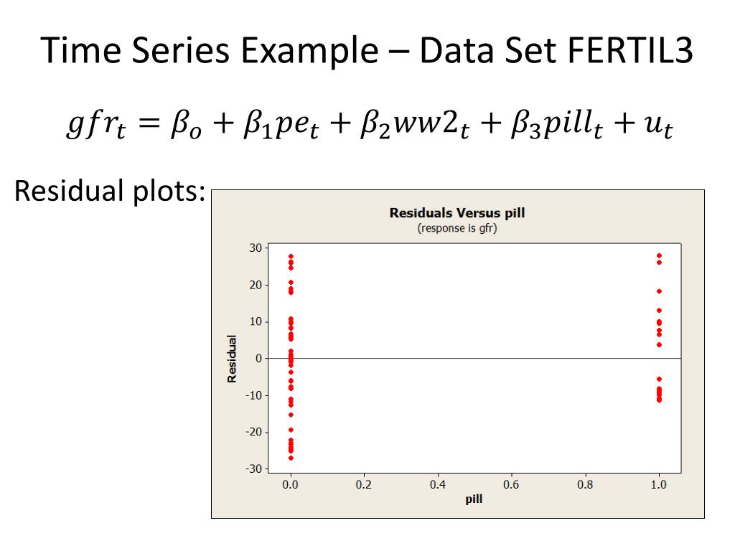The image size is (735, 551).
Task: Click the 0 y-axis tick label
Action: tap(258, 359)
